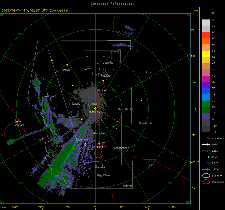The image size is (225, 210).
Task: Select the bright yellow 54 dBZ swatch
Action: tap(206, 54)
